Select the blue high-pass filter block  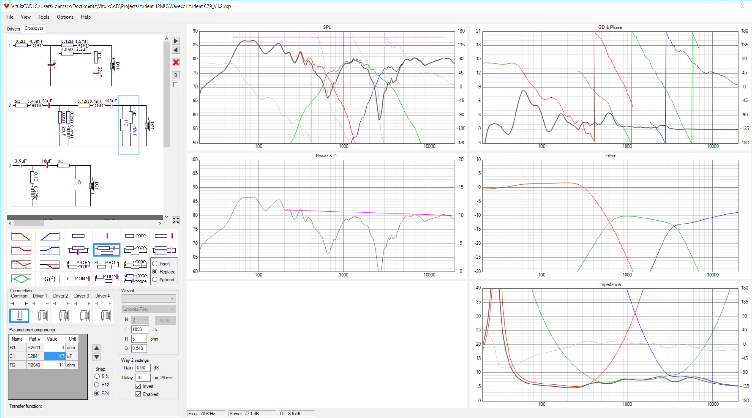point(50,236)
